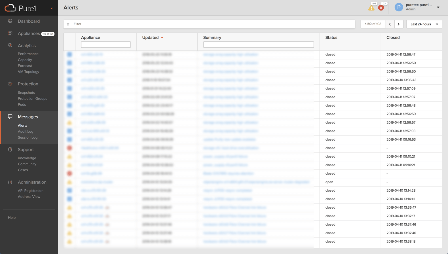The width and height of the screenshot is (448, 254).
Task: Open Administration section
Action: 32,182
